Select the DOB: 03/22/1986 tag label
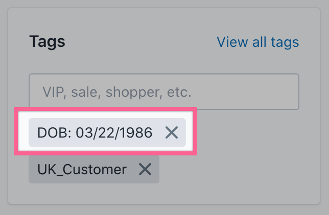This screenshot has width=329, height=215. tap(95, 133)
